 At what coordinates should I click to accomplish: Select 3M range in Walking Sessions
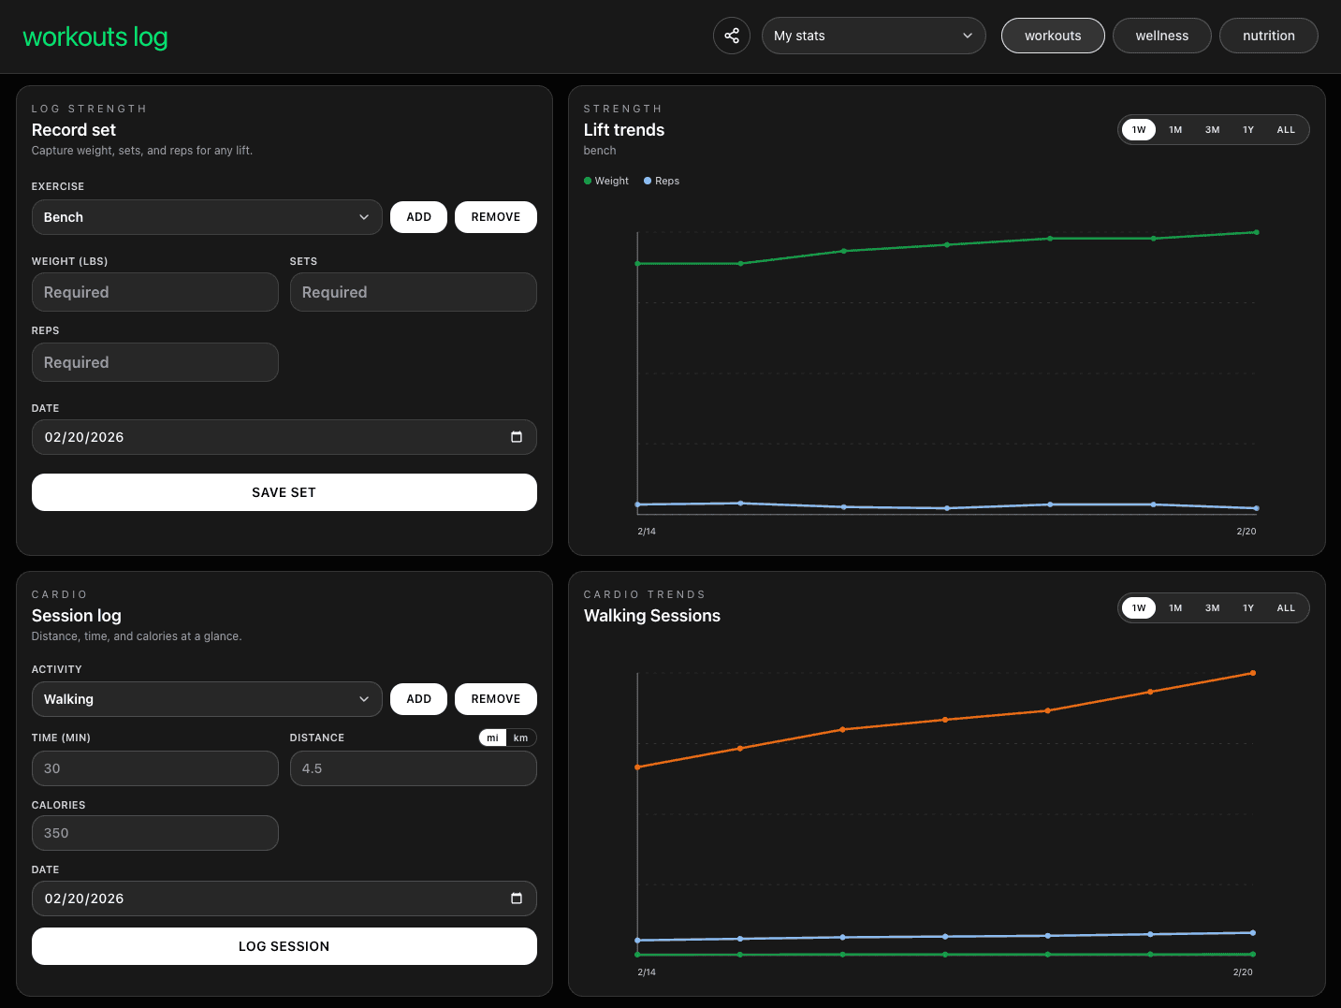[x=1213, y=608]
